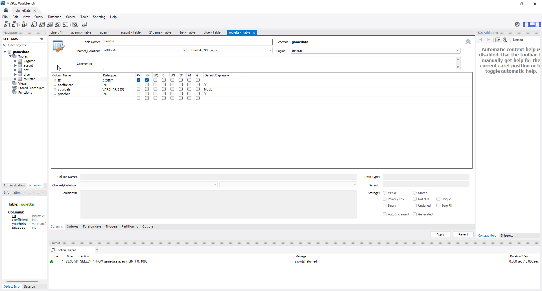Create a new SQL tab icon
The height and width of the screenshot is (291, 542).
[7, 25]
